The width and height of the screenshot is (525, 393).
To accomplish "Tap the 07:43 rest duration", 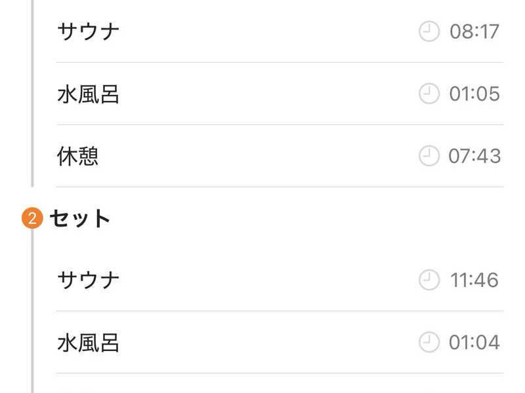I will 474,156.
